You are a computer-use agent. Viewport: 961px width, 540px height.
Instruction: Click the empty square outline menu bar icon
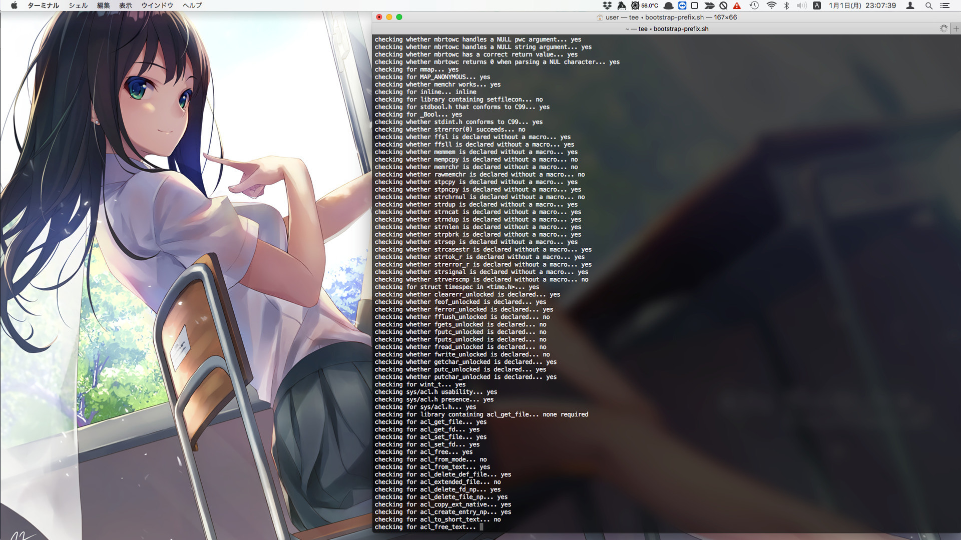[694, 6]
